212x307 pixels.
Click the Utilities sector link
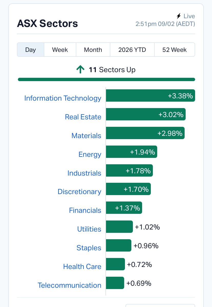click(x=89, y=229)
